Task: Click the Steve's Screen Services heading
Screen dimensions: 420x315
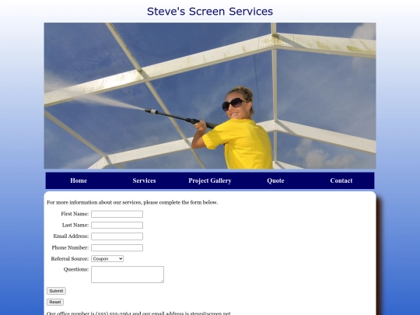Action: tap(210, 12)
